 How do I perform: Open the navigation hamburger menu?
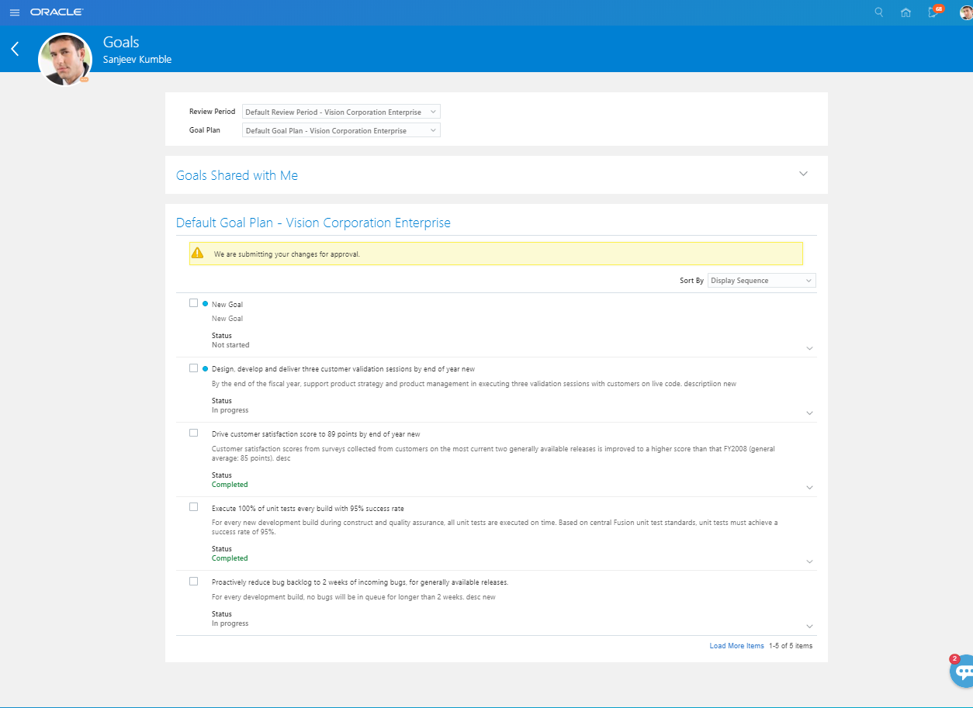click(14, 12)
